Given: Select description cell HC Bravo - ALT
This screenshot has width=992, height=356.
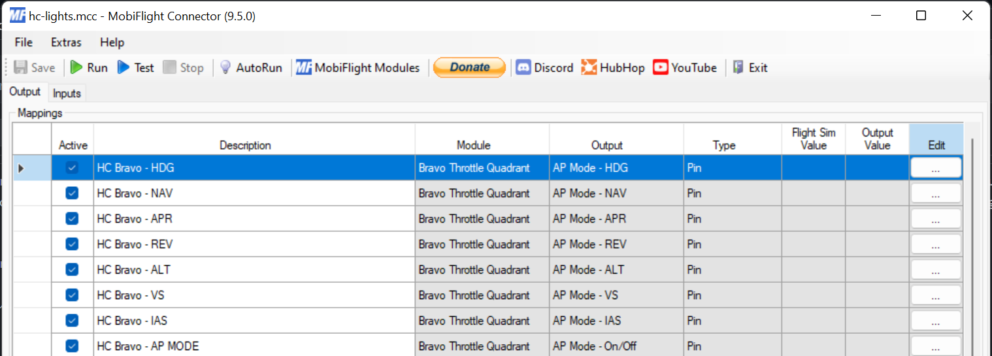Looking at the screenshot, I should 254,270.
